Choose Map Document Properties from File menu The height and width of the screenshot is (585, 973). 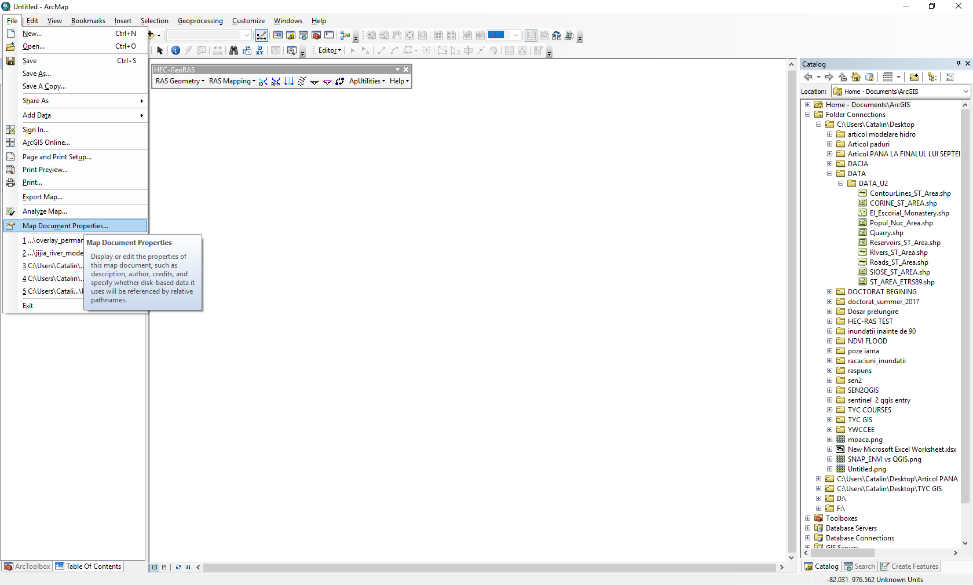(65, 226)
